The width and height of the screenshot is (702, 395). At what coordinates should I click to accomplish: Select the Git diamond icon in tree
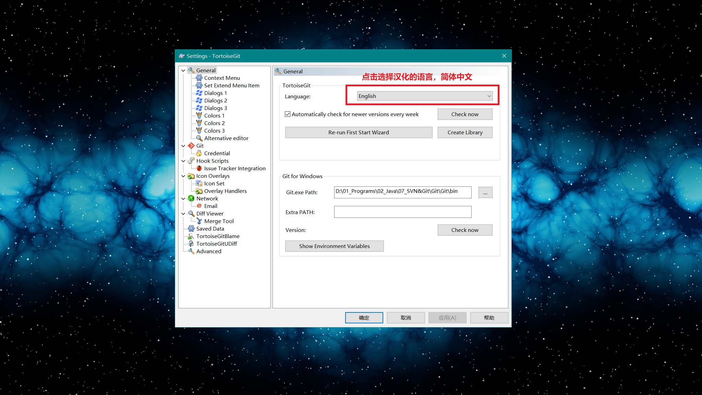point(191,146)
